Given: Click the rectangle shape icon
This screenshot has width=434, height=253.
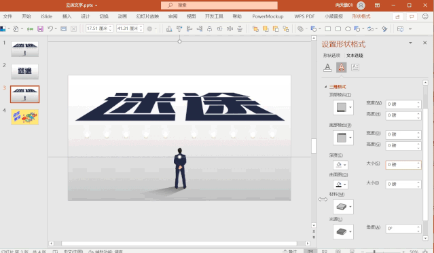Looking at the screenshot, I should (328, 28).
